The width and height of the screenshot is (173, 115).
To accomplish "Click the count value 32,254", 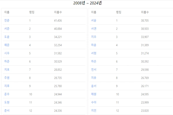I will (58, 45).
